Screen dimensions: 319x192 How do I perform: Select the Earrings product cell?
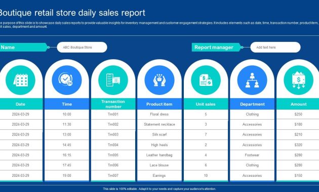point(159,175)
